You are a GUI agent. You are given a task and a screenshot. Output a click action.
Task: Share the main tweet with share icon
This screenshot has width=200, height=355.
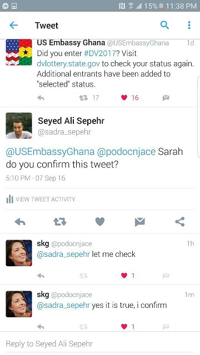click(x=180, y=222)
